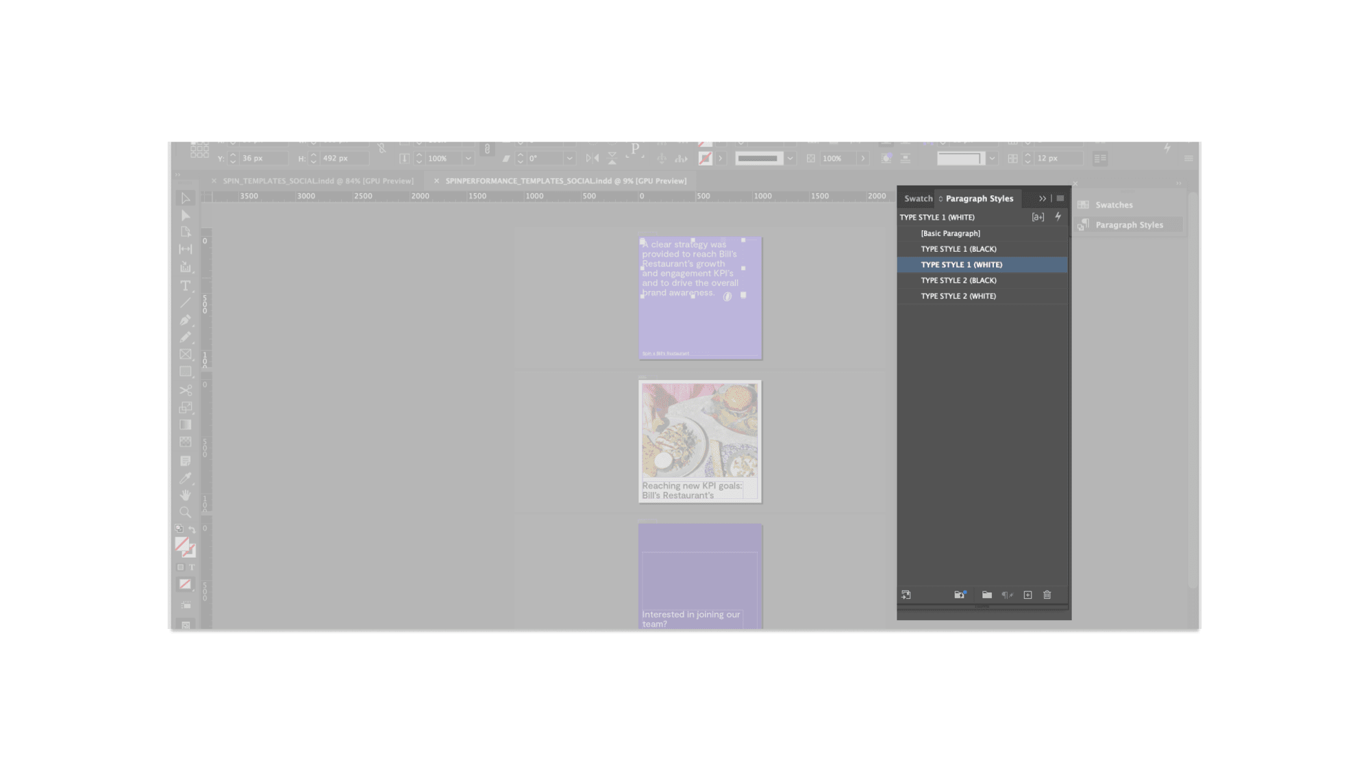Select the Pencil tool
This screenshot has height=770, width=1370.
(x=186, y=337)
